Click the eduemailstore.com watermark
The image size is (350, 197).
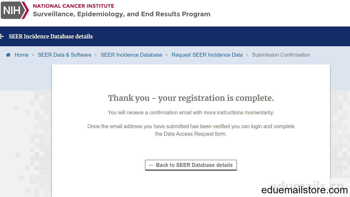305,190
